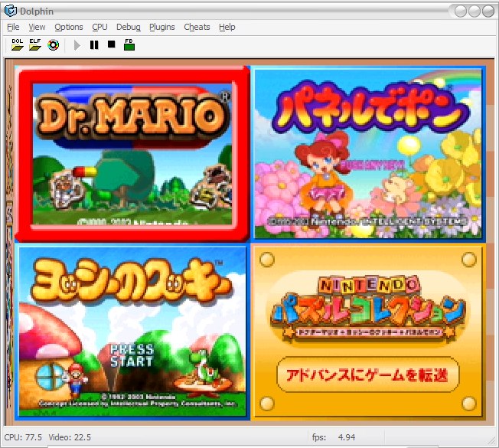Toggle the FB framebuffer icon
Viewport: 499px width, 448px height.
click(129, 44)
